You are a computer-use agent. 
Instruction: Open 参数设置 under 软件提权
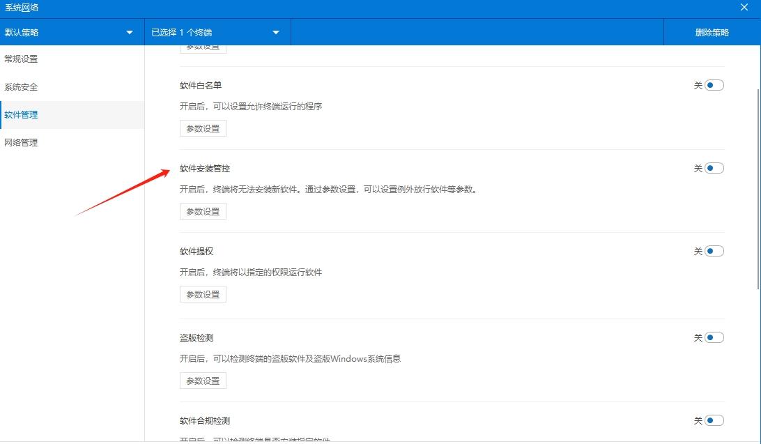click(203, 295)
